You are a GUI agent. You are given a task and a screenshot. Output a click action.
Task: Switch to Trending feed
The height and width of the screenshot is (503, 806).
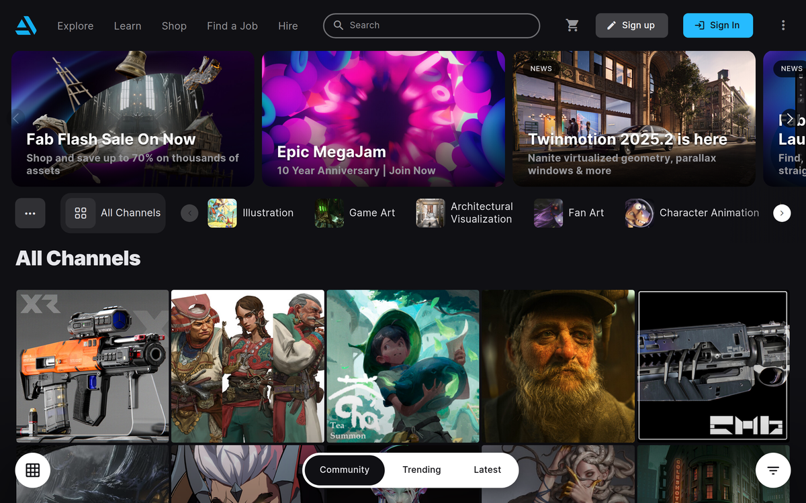(422, 470)
